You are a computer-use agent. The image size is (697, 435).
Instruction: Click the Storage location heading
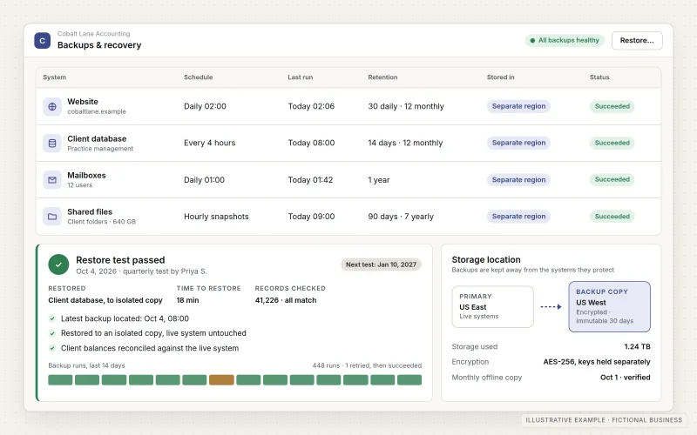tap(486, 259)
